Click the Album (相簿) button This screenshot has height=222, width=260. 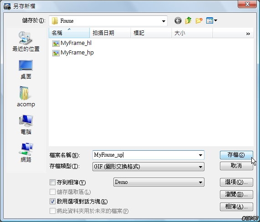coord(236,207)
